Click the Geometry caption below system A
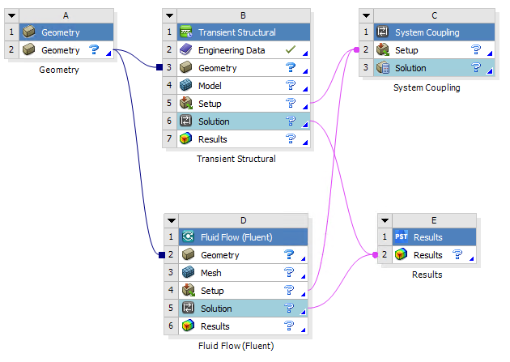 (59, 70)
